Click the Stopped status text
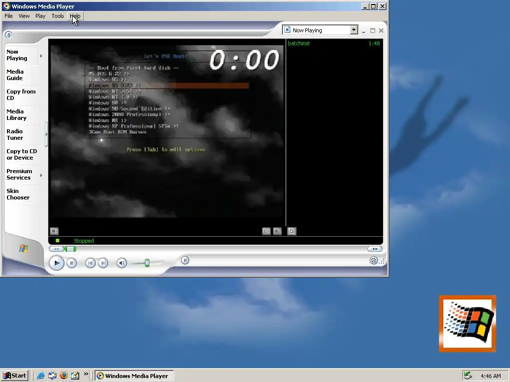Screen dimensions: 510x382 (x=84, y=241)
